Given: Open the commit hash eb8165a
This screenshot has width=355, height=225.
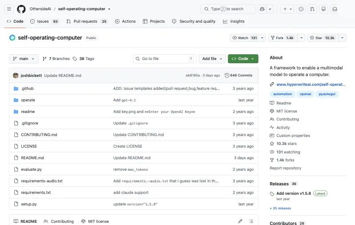Looking at the screenshot, I should tap(193, 75).
